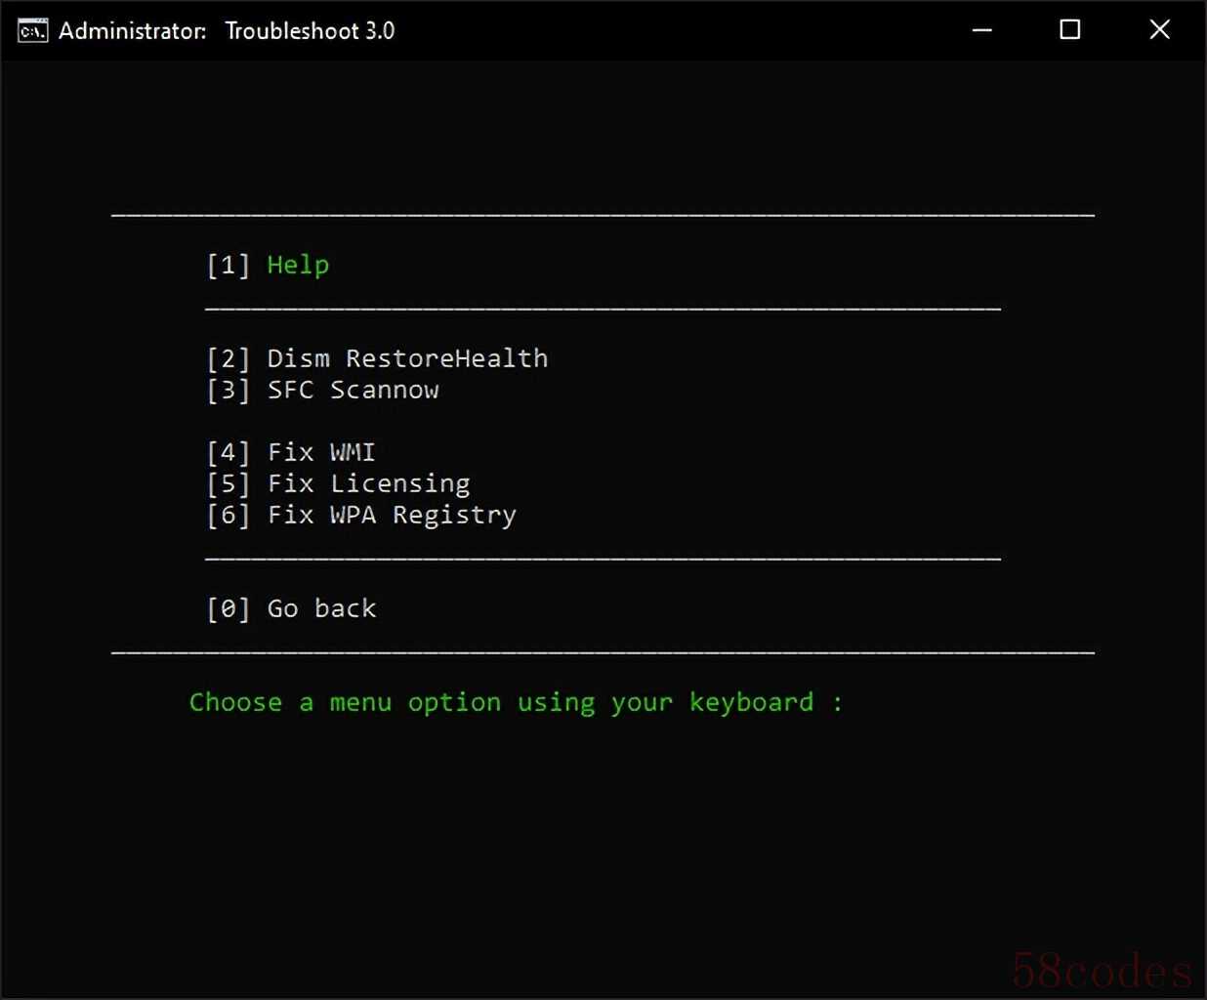Close the Troubleshoot 3.0 window

coord(1159,30)
